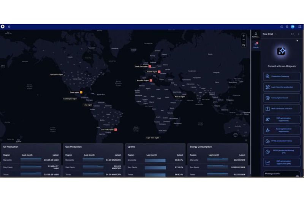Open the settings gear in top bar
This screenshot has width=304, height=202.
tap(287, 27)
